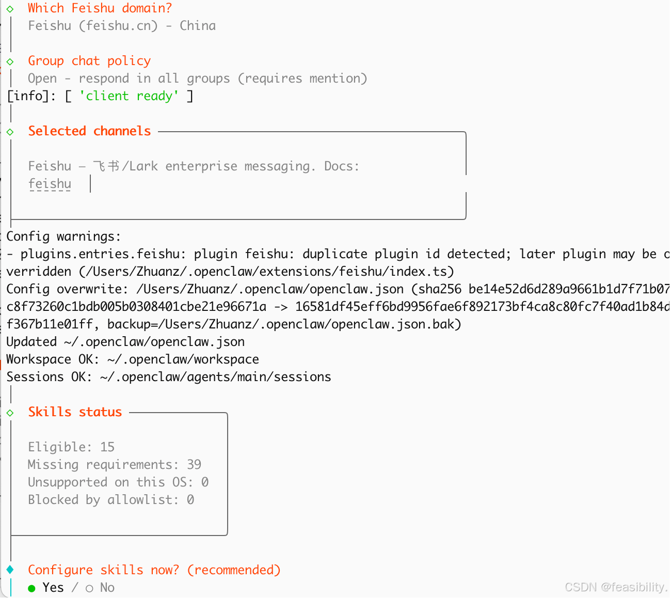670x598 pixels.
Task: Open the dashed-underlined "feishu" docs link
Action: 50,184
